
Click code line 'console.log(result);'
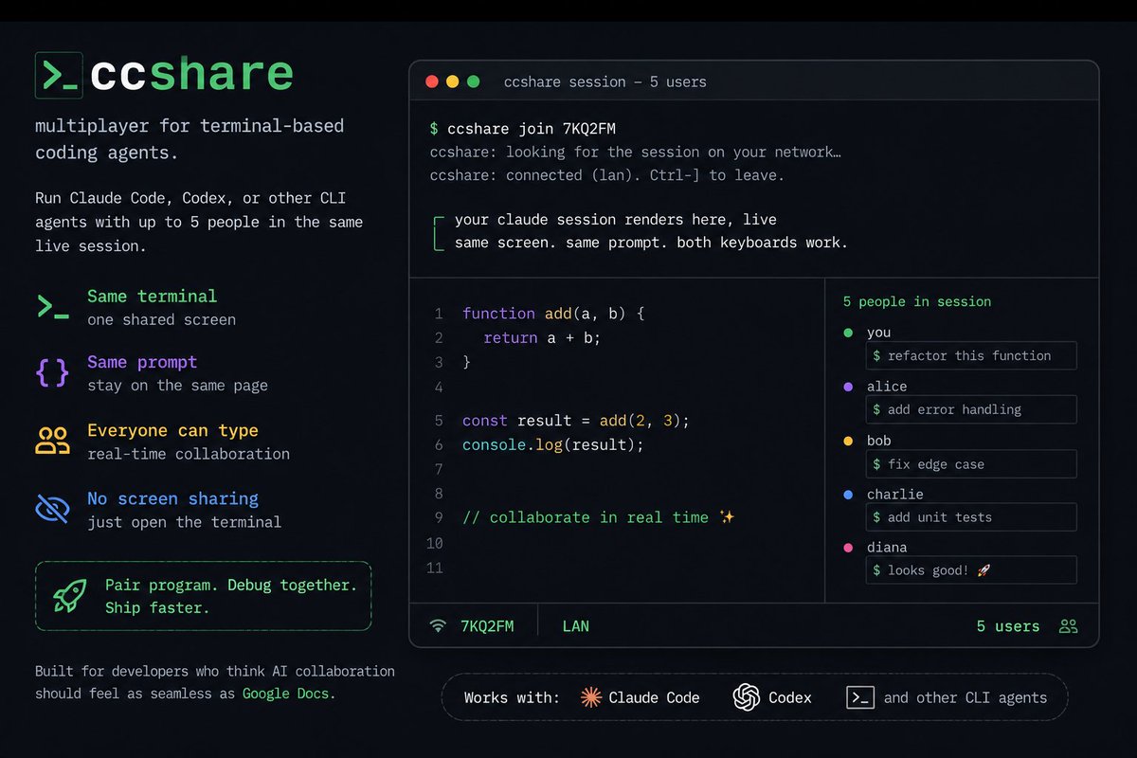(x=552, y=444)
